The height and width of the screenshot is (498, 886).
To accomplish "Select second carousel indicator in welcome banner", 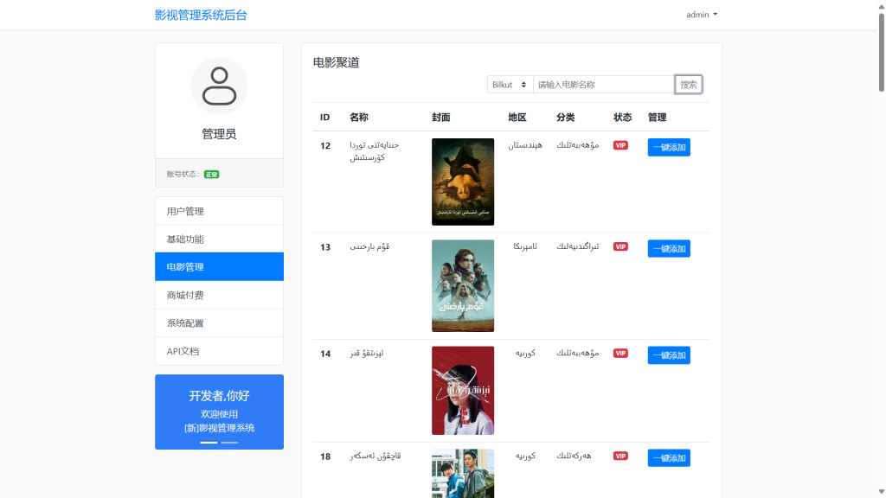I will (x=229, y=443).
